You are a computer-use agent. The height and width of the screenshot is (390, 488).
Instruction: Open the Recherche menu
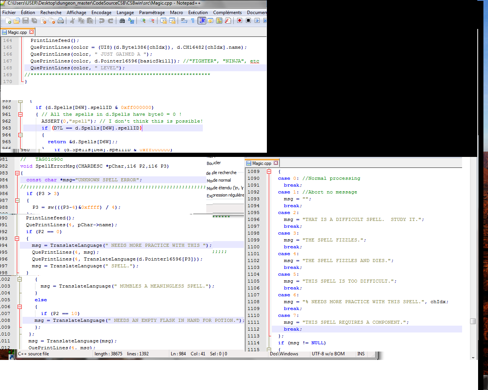51,13
